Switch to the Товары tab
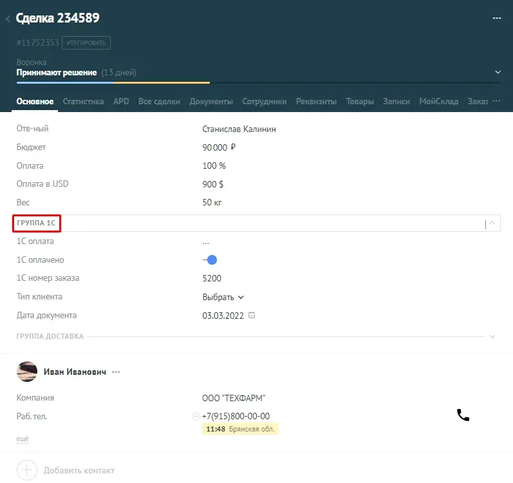 [x=360, y=102]
